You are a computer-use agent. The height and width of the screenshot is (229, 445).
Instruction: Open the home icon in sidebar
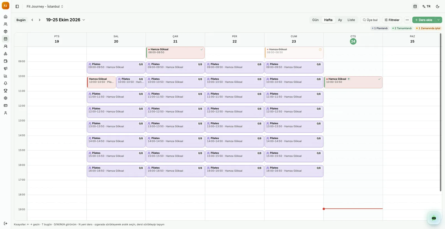point(6,17)
